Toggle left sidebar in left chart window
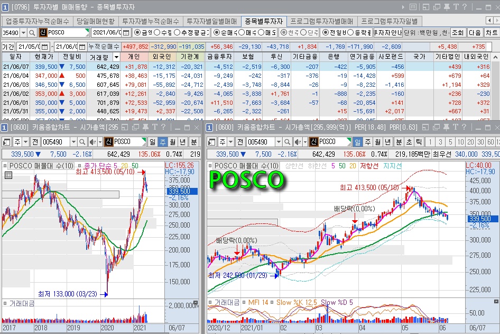Viewport: 500px width, 334px height. [6, 142]
